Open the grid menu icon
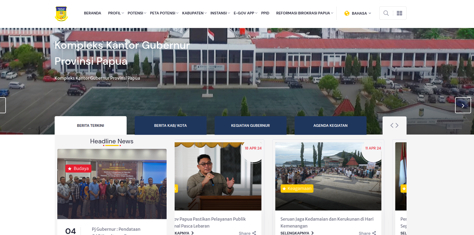The image size is (474, 235). (x=399, y=13)
